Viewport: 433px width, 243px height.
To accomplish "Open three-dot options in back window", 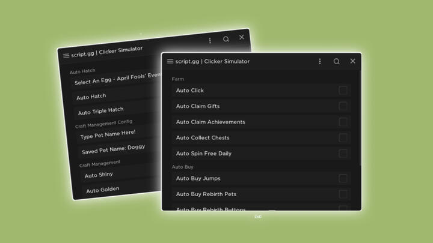I will point(210,40).
